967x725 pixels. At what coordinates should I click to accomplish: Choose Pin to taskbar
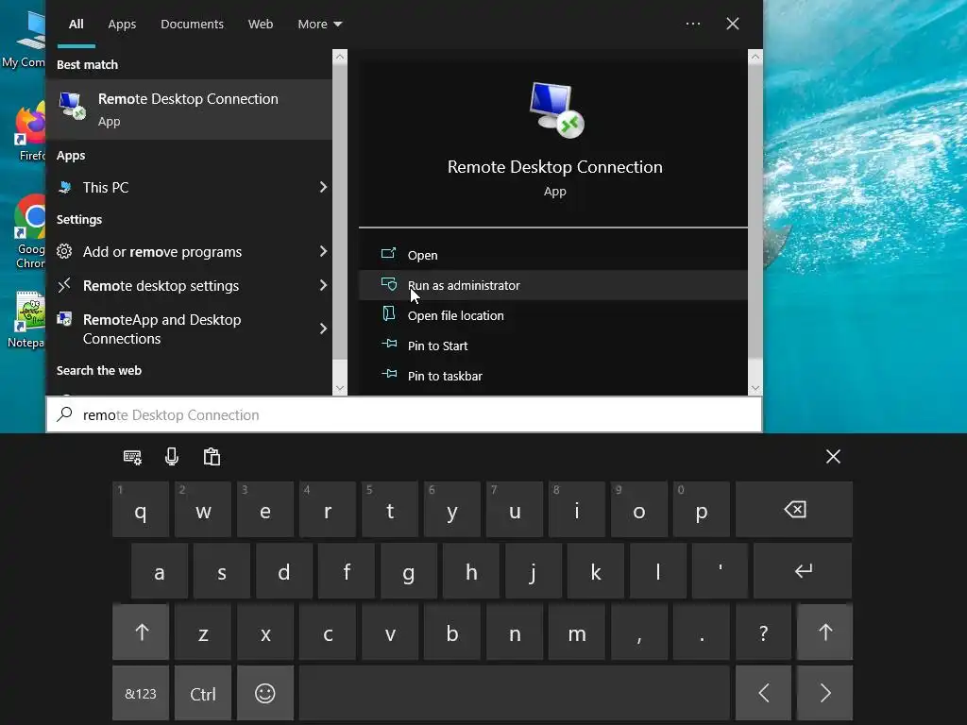tap(553, 376)
